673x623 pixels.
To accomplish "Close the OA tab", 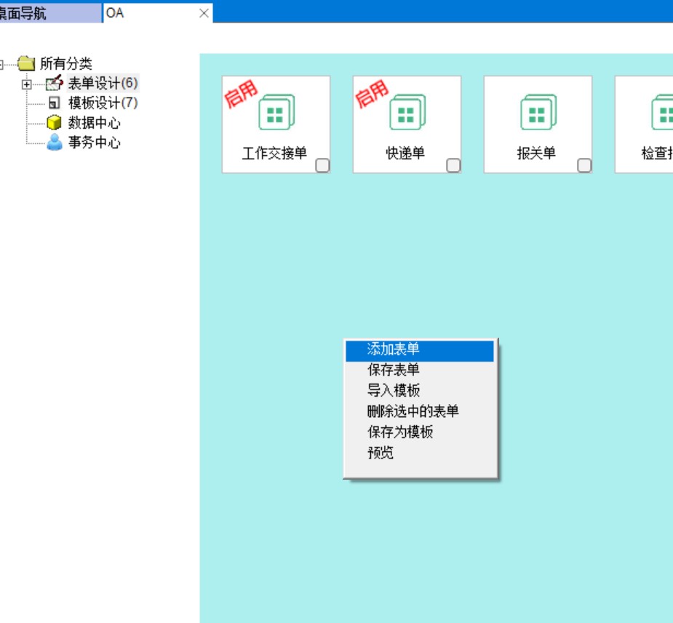I will coord(204,13).
